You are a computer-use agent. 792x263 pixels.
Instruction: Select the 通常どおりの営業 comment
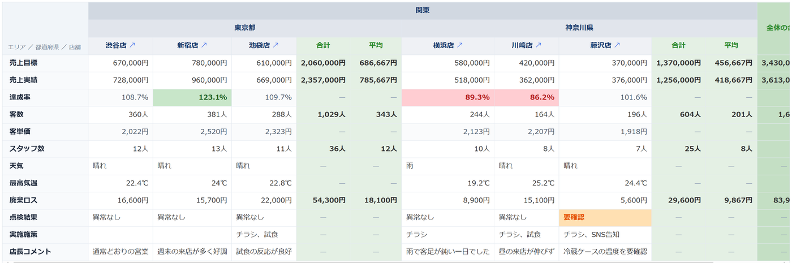(120, 252)
